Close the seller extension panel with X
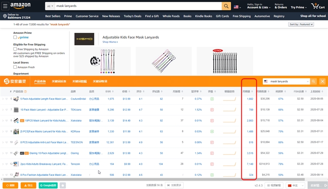Screen dimensions: 328x189 [322, 81]
